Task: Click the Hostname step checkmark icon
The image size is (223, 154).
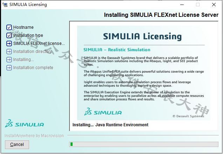Action: pos(9,27)
